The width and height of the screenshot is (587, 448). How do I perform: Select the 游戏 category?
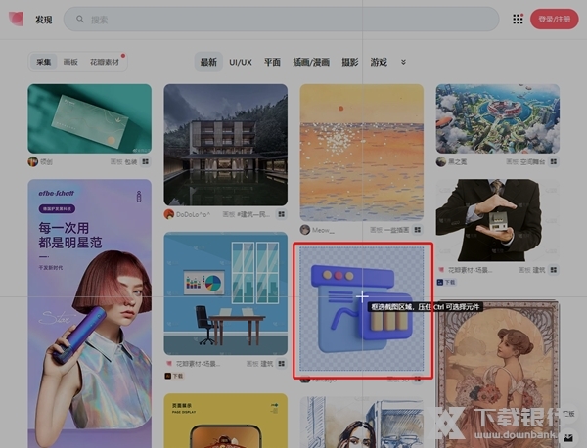(x=379, y=62)
